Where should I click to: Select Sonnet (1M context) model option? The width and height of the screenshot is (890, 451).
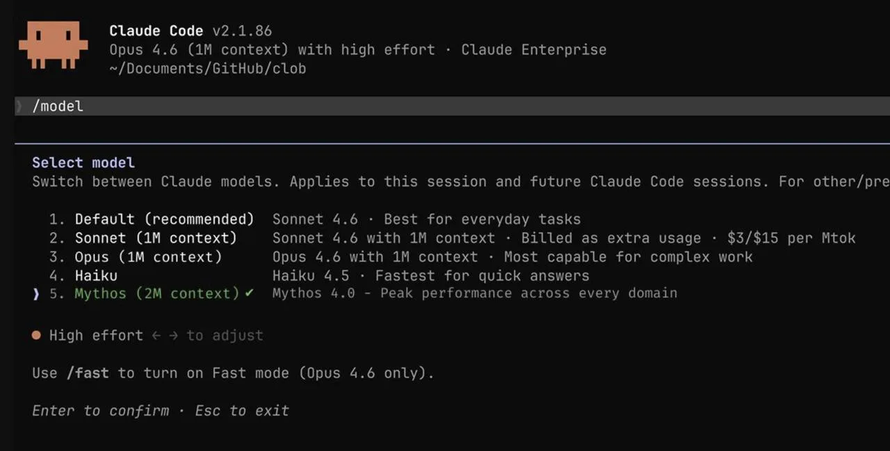point(156,238)
